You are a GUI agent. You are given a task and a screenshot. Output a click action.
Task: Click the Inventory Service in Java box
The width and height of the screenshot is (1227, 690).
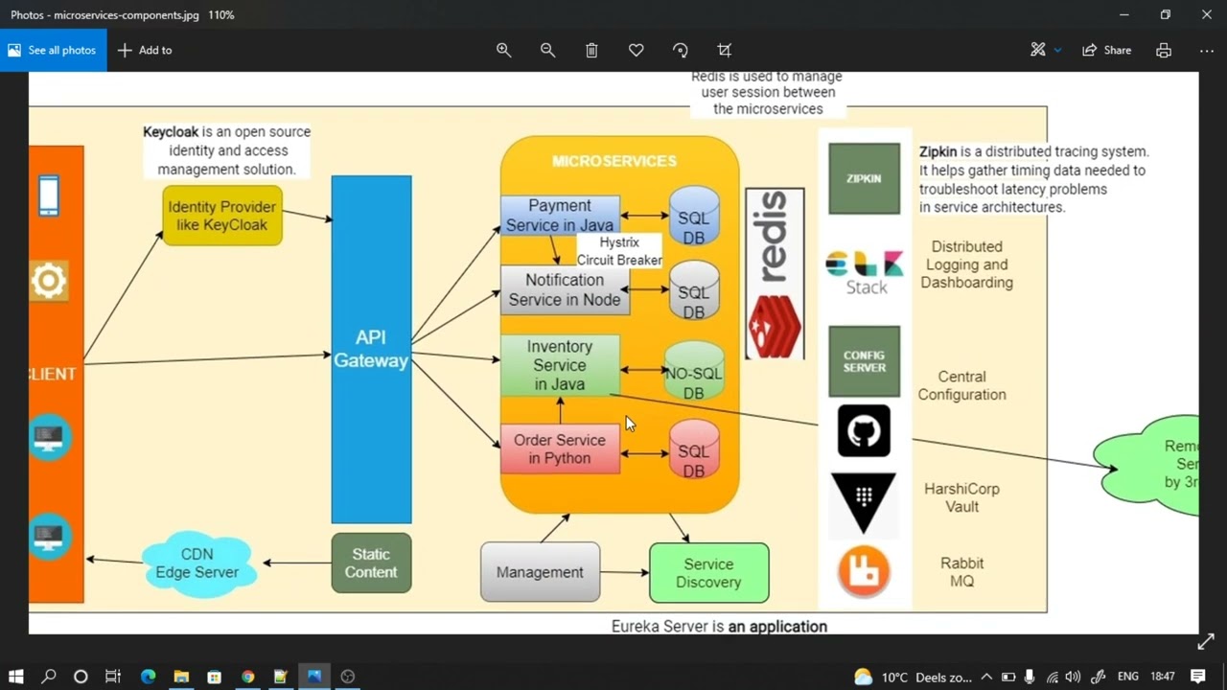(x=560, y=365)
